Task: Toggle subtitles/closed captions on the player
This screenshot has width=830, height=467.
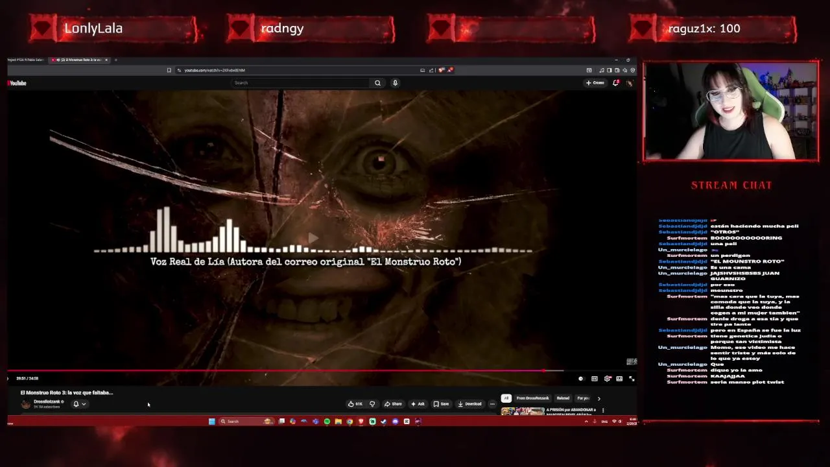Action: 595,379
